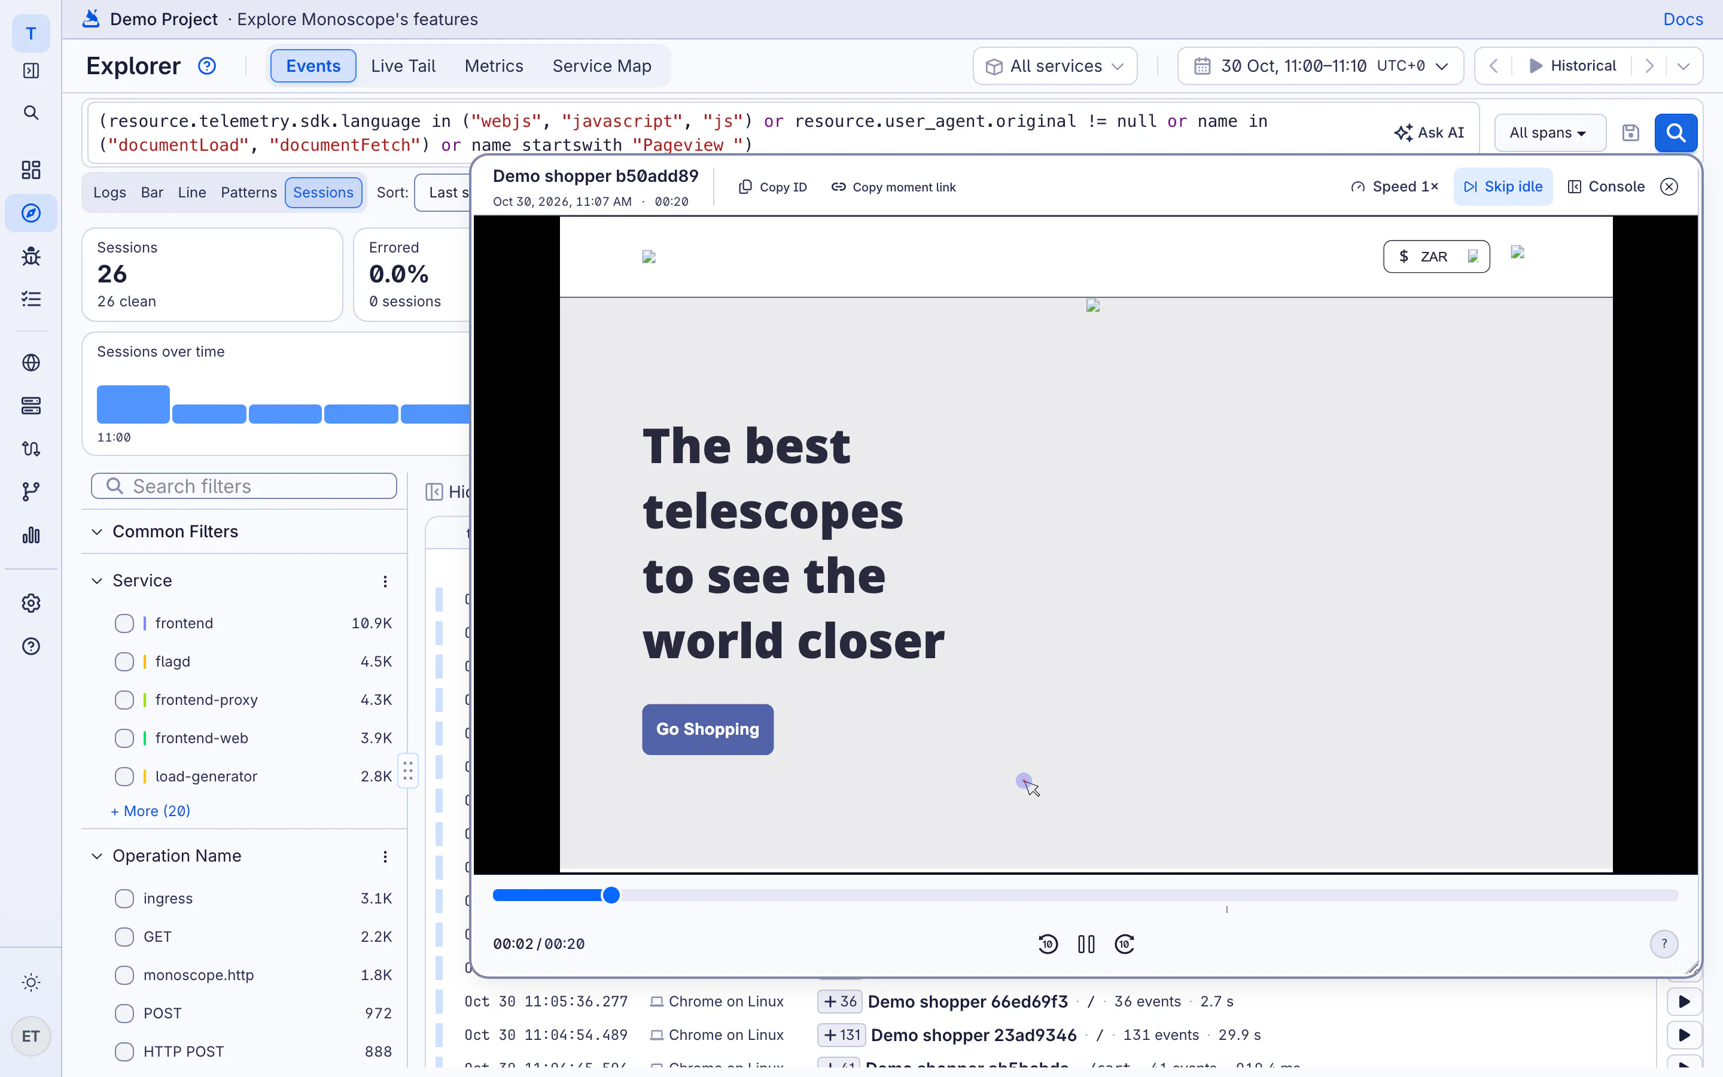Select the Patterns view tab

(248, 192)
